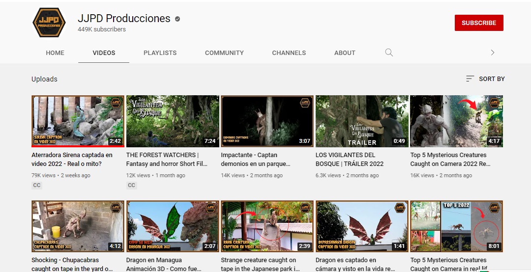531x272 pixels.
Task: Click '12K views • 1 month ago' text
Action: (x=156, y=175)
